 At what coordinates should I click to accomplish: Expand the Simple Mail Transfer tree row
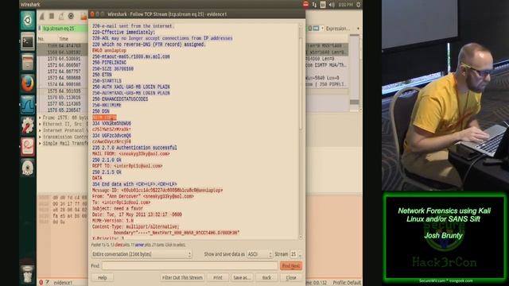click(x=41, y=143)
